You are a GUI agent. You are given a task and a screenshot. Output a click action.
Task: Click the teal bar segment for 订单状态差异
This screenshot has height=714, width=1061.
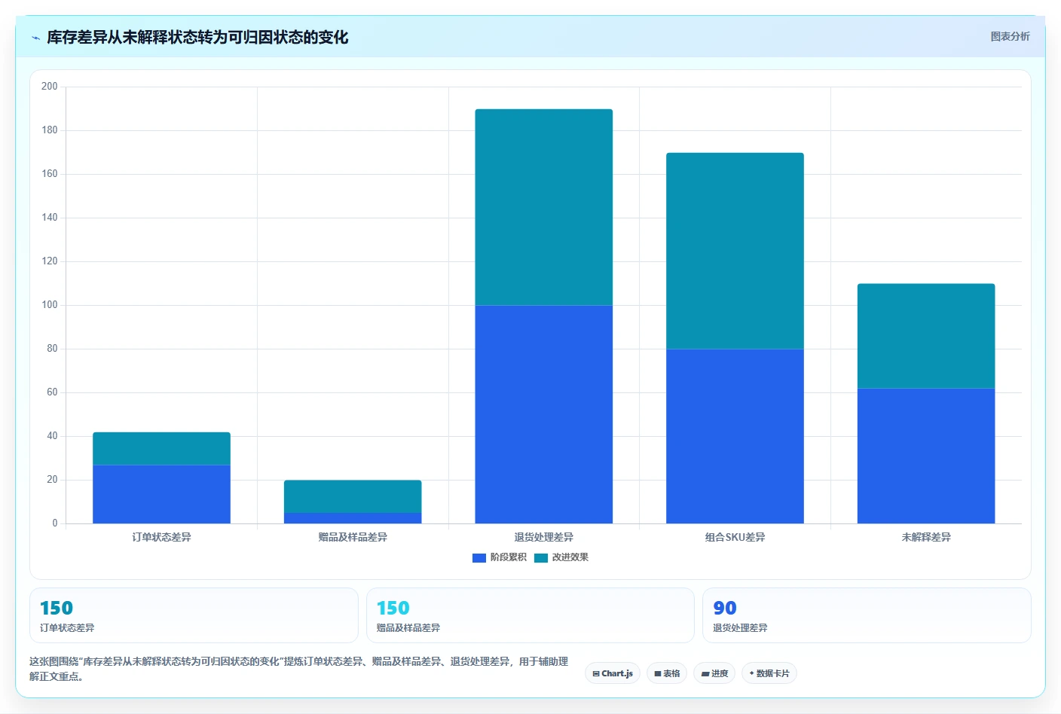(161, 449)
